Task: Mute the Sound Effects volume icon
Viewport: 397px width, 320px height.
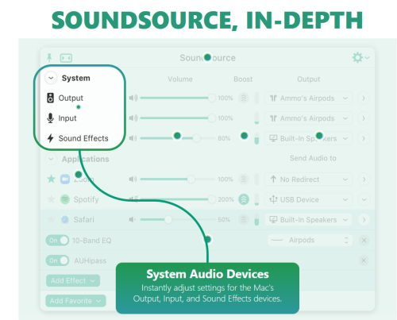Action: 133,138
